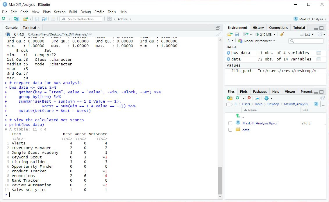Click the ellipsis browse folder button in Files pane
The width and height of the screenshot is (329, 202).
coord(324,104)
